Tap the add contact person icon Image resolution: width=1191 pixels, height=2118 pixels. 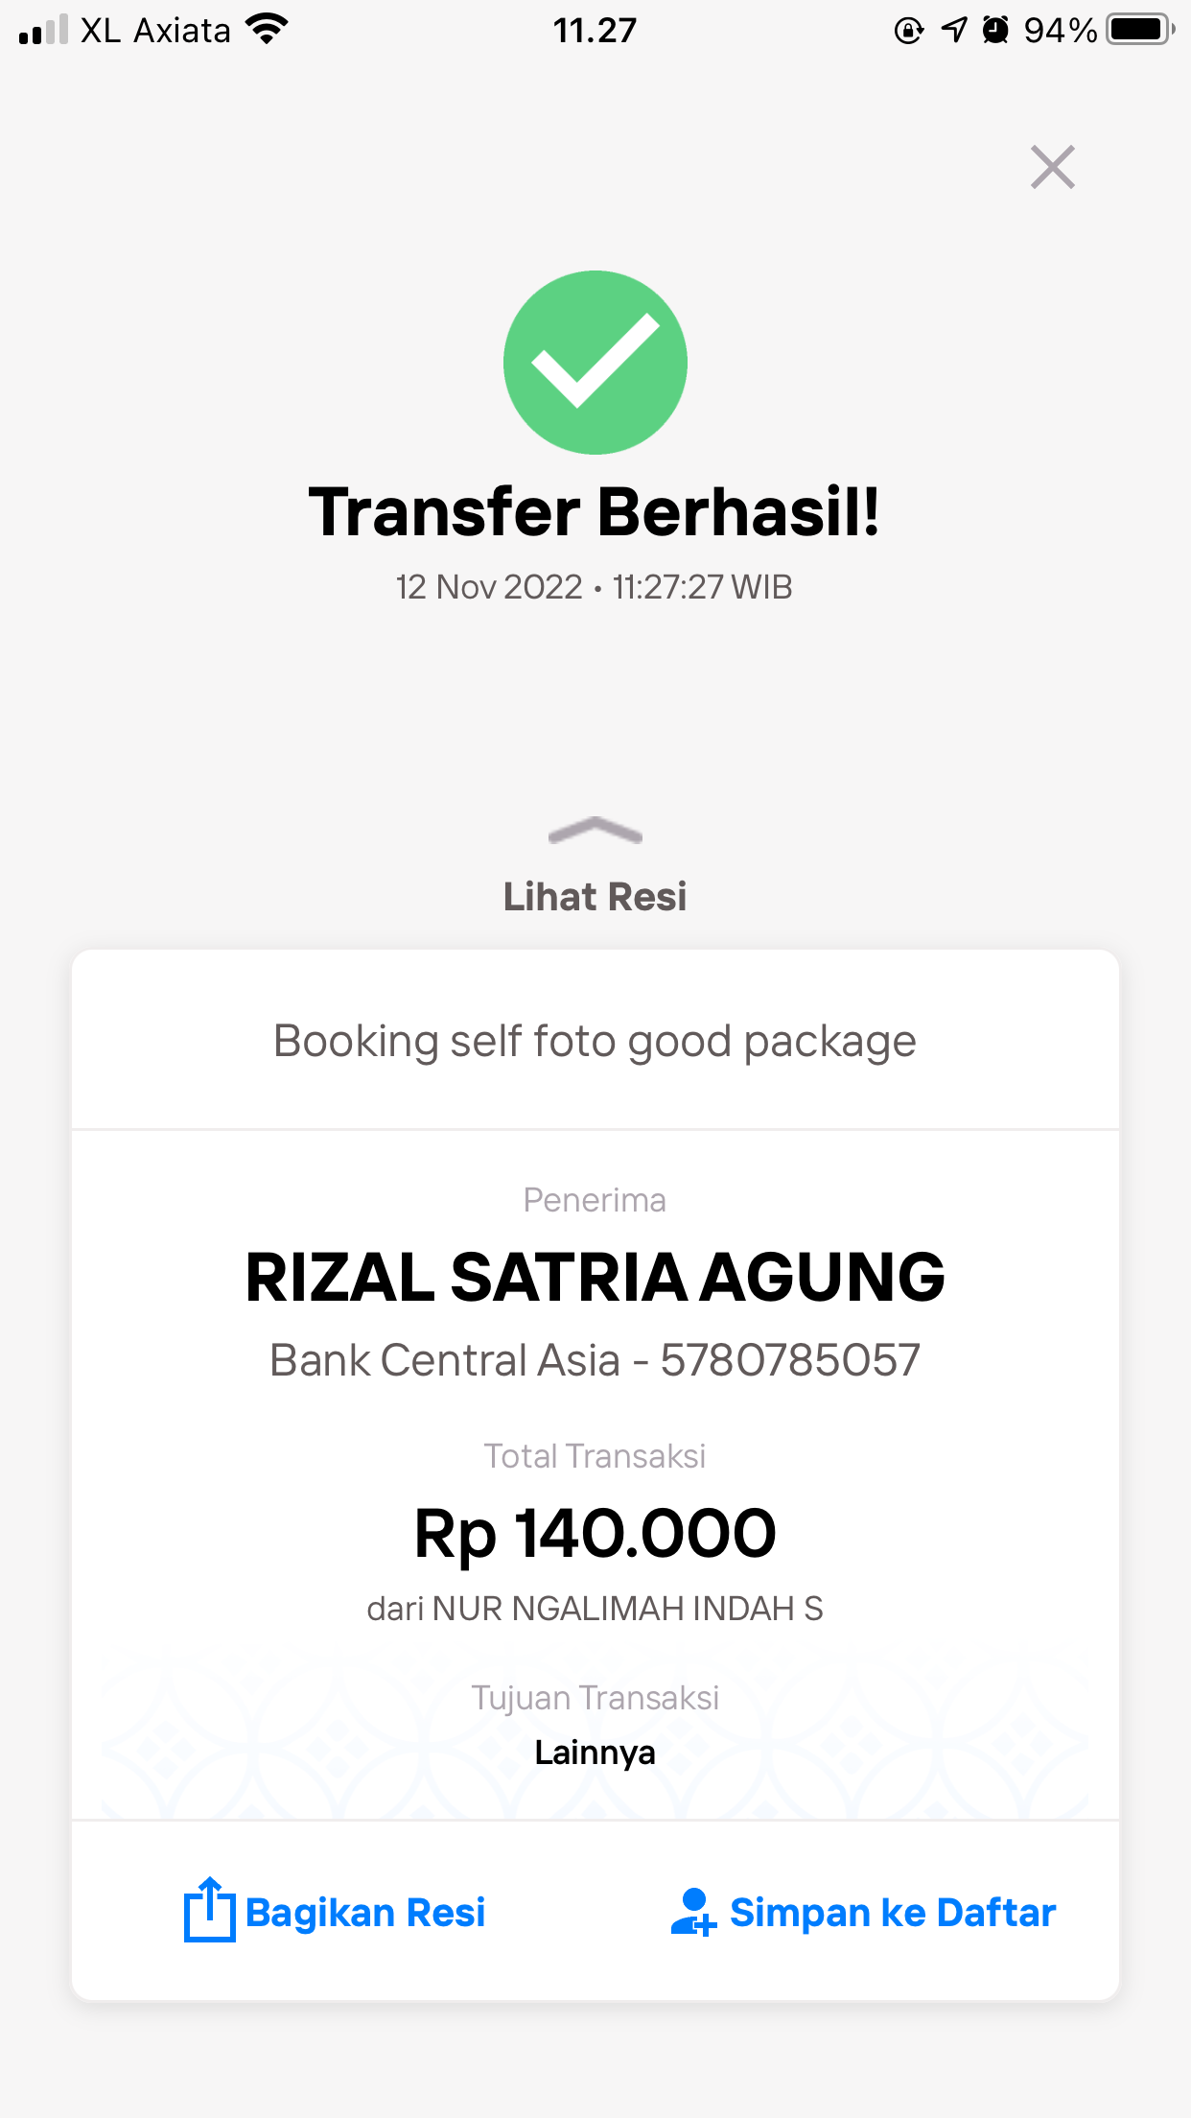693,1912
